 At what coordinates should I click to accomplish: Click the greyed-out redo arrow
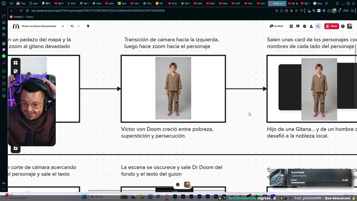pyautogui.click(x=79, y=26)
